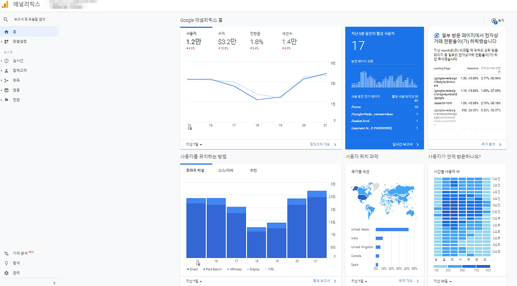517x286 pixels.
Task: Open the 전환 flag icon
Action: pos(6,100)
